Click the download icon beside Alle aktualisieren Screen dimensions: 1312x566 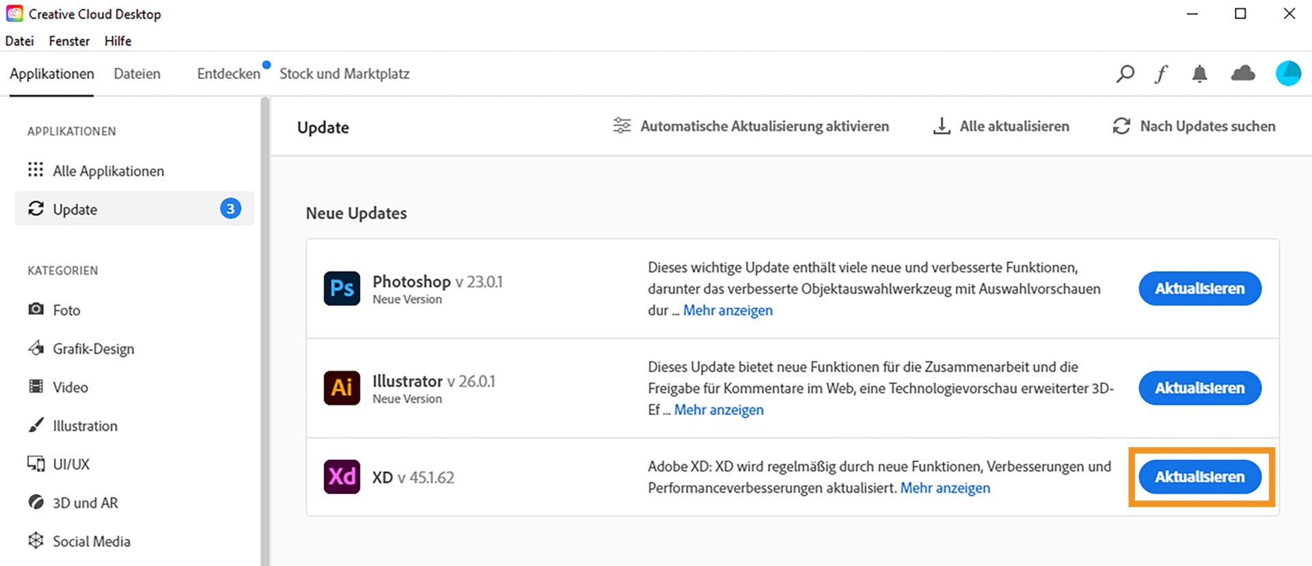pyautogui.click(x=942, y=126)
